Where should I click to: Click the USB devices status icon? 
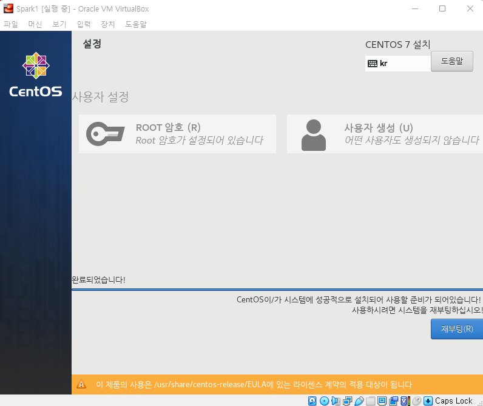pyautogui.click(x=359, y=401)
